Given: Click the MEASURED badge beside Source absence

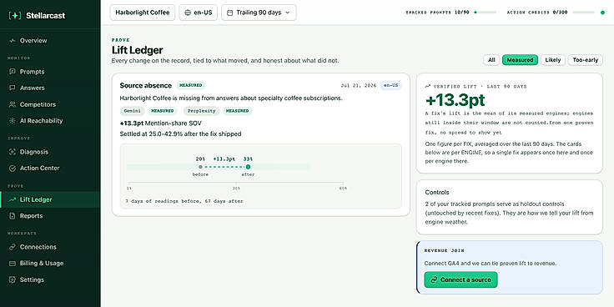Looking at the screenshot, I should pos(191,85).
